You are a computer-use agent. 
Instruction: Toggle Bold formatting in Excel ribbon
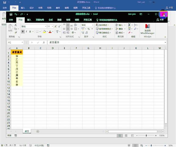[x=23, y=32]
